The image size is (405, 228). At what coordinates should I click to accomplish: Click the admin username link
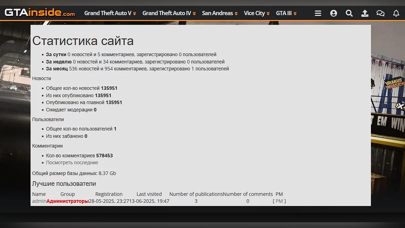(x=39, y=201)
